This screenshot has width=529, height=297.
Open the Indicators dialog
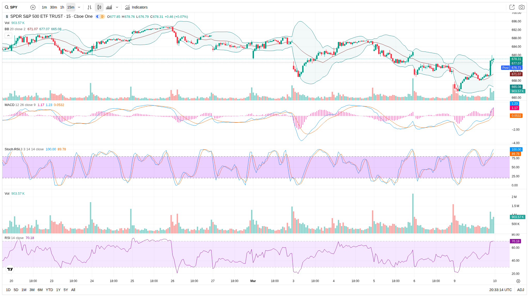(x=136, y=7)
